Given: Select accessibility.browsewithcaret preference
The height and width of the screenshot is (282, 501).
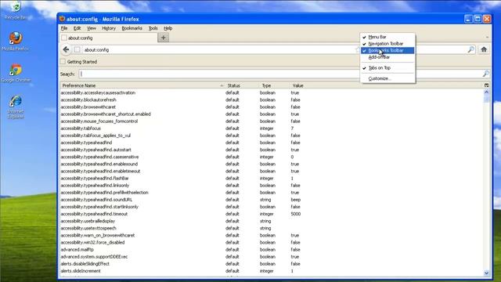Looking at the screenshot, I should point(272,107).
